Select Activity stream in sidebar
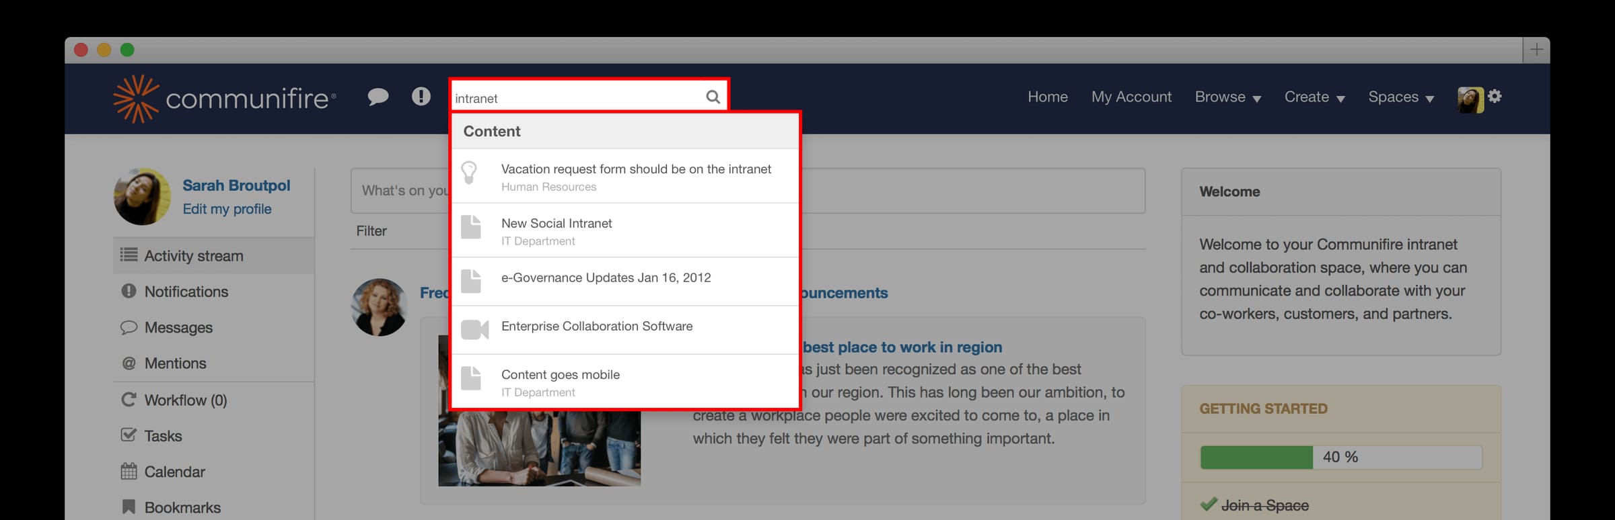The height and width of the screenshot is (520, 1615). pos(213,255)
